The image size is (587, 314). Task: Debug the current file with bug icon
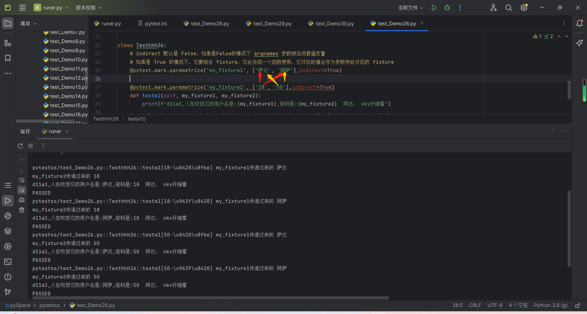(x=447, y=8)
